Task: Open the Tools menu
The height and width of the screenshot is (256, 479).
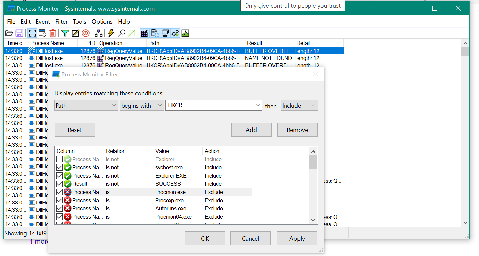Action: (x=80, y=22)
